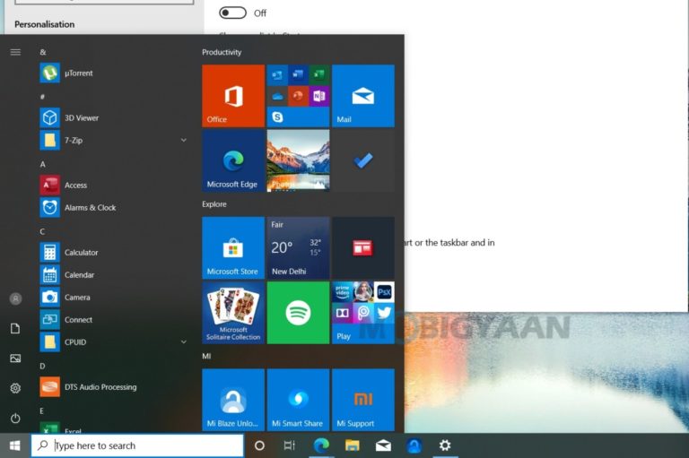
Task: Click letter A header in app list
Action: (43, 164)
